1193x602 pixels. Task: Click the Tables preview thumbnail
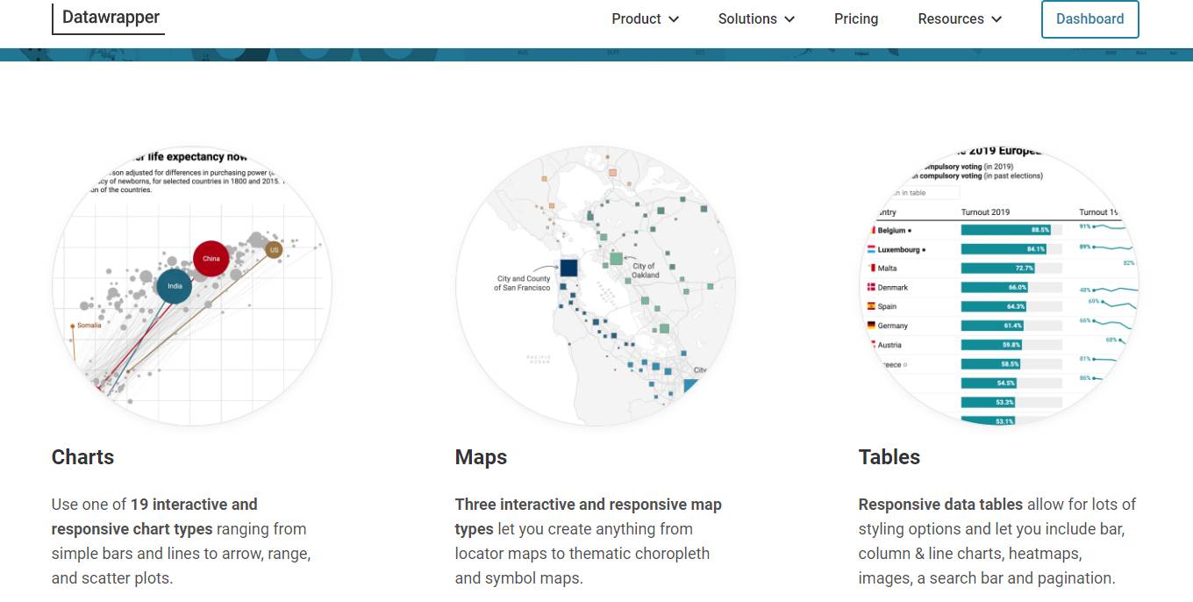[999, 286]
